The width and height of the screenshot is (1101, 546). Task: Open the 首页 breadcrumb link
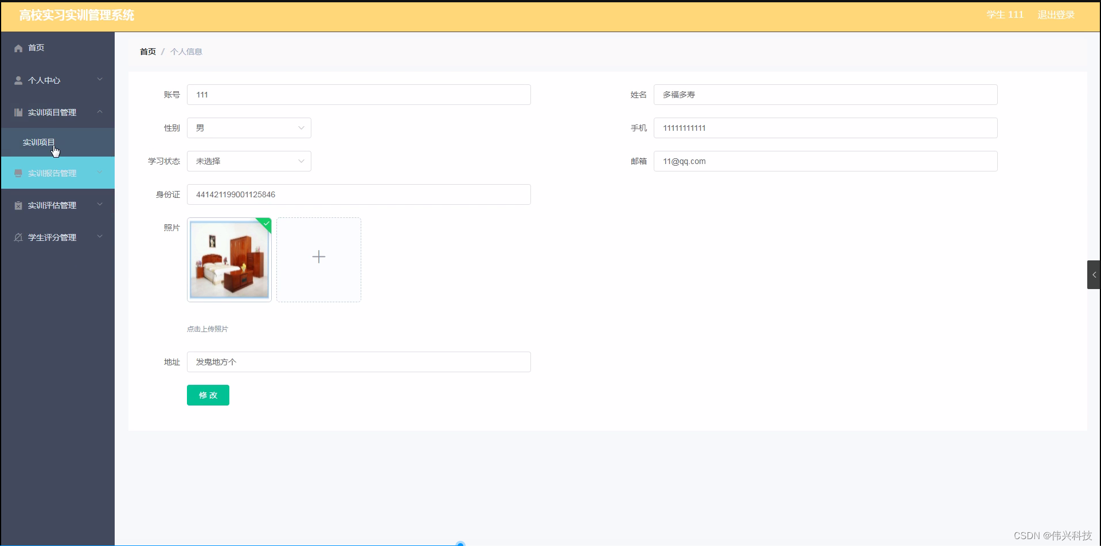[x=147, y=51]
